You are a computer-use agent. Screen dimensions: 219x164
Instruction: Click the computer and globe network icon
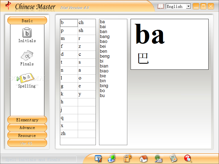tap(111, 159)
